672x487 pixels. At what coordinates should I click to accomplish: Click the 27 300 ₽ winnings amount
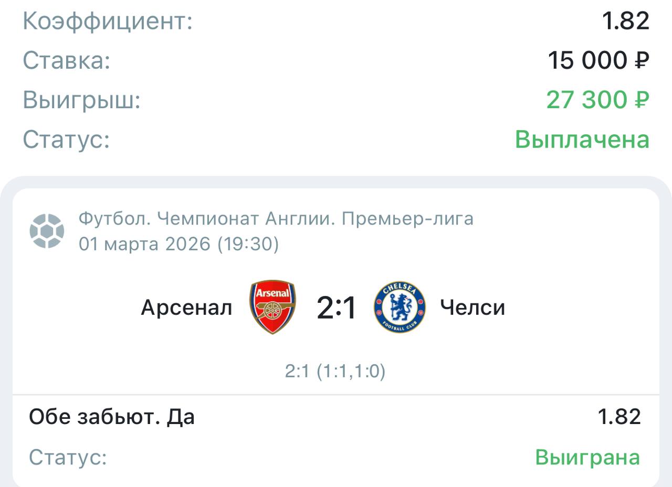(x=598, y=100)
